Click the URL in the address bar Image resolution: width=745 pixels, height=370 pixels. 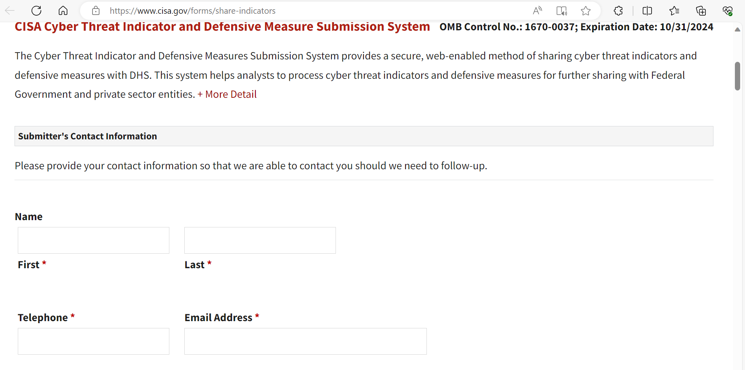192,11
